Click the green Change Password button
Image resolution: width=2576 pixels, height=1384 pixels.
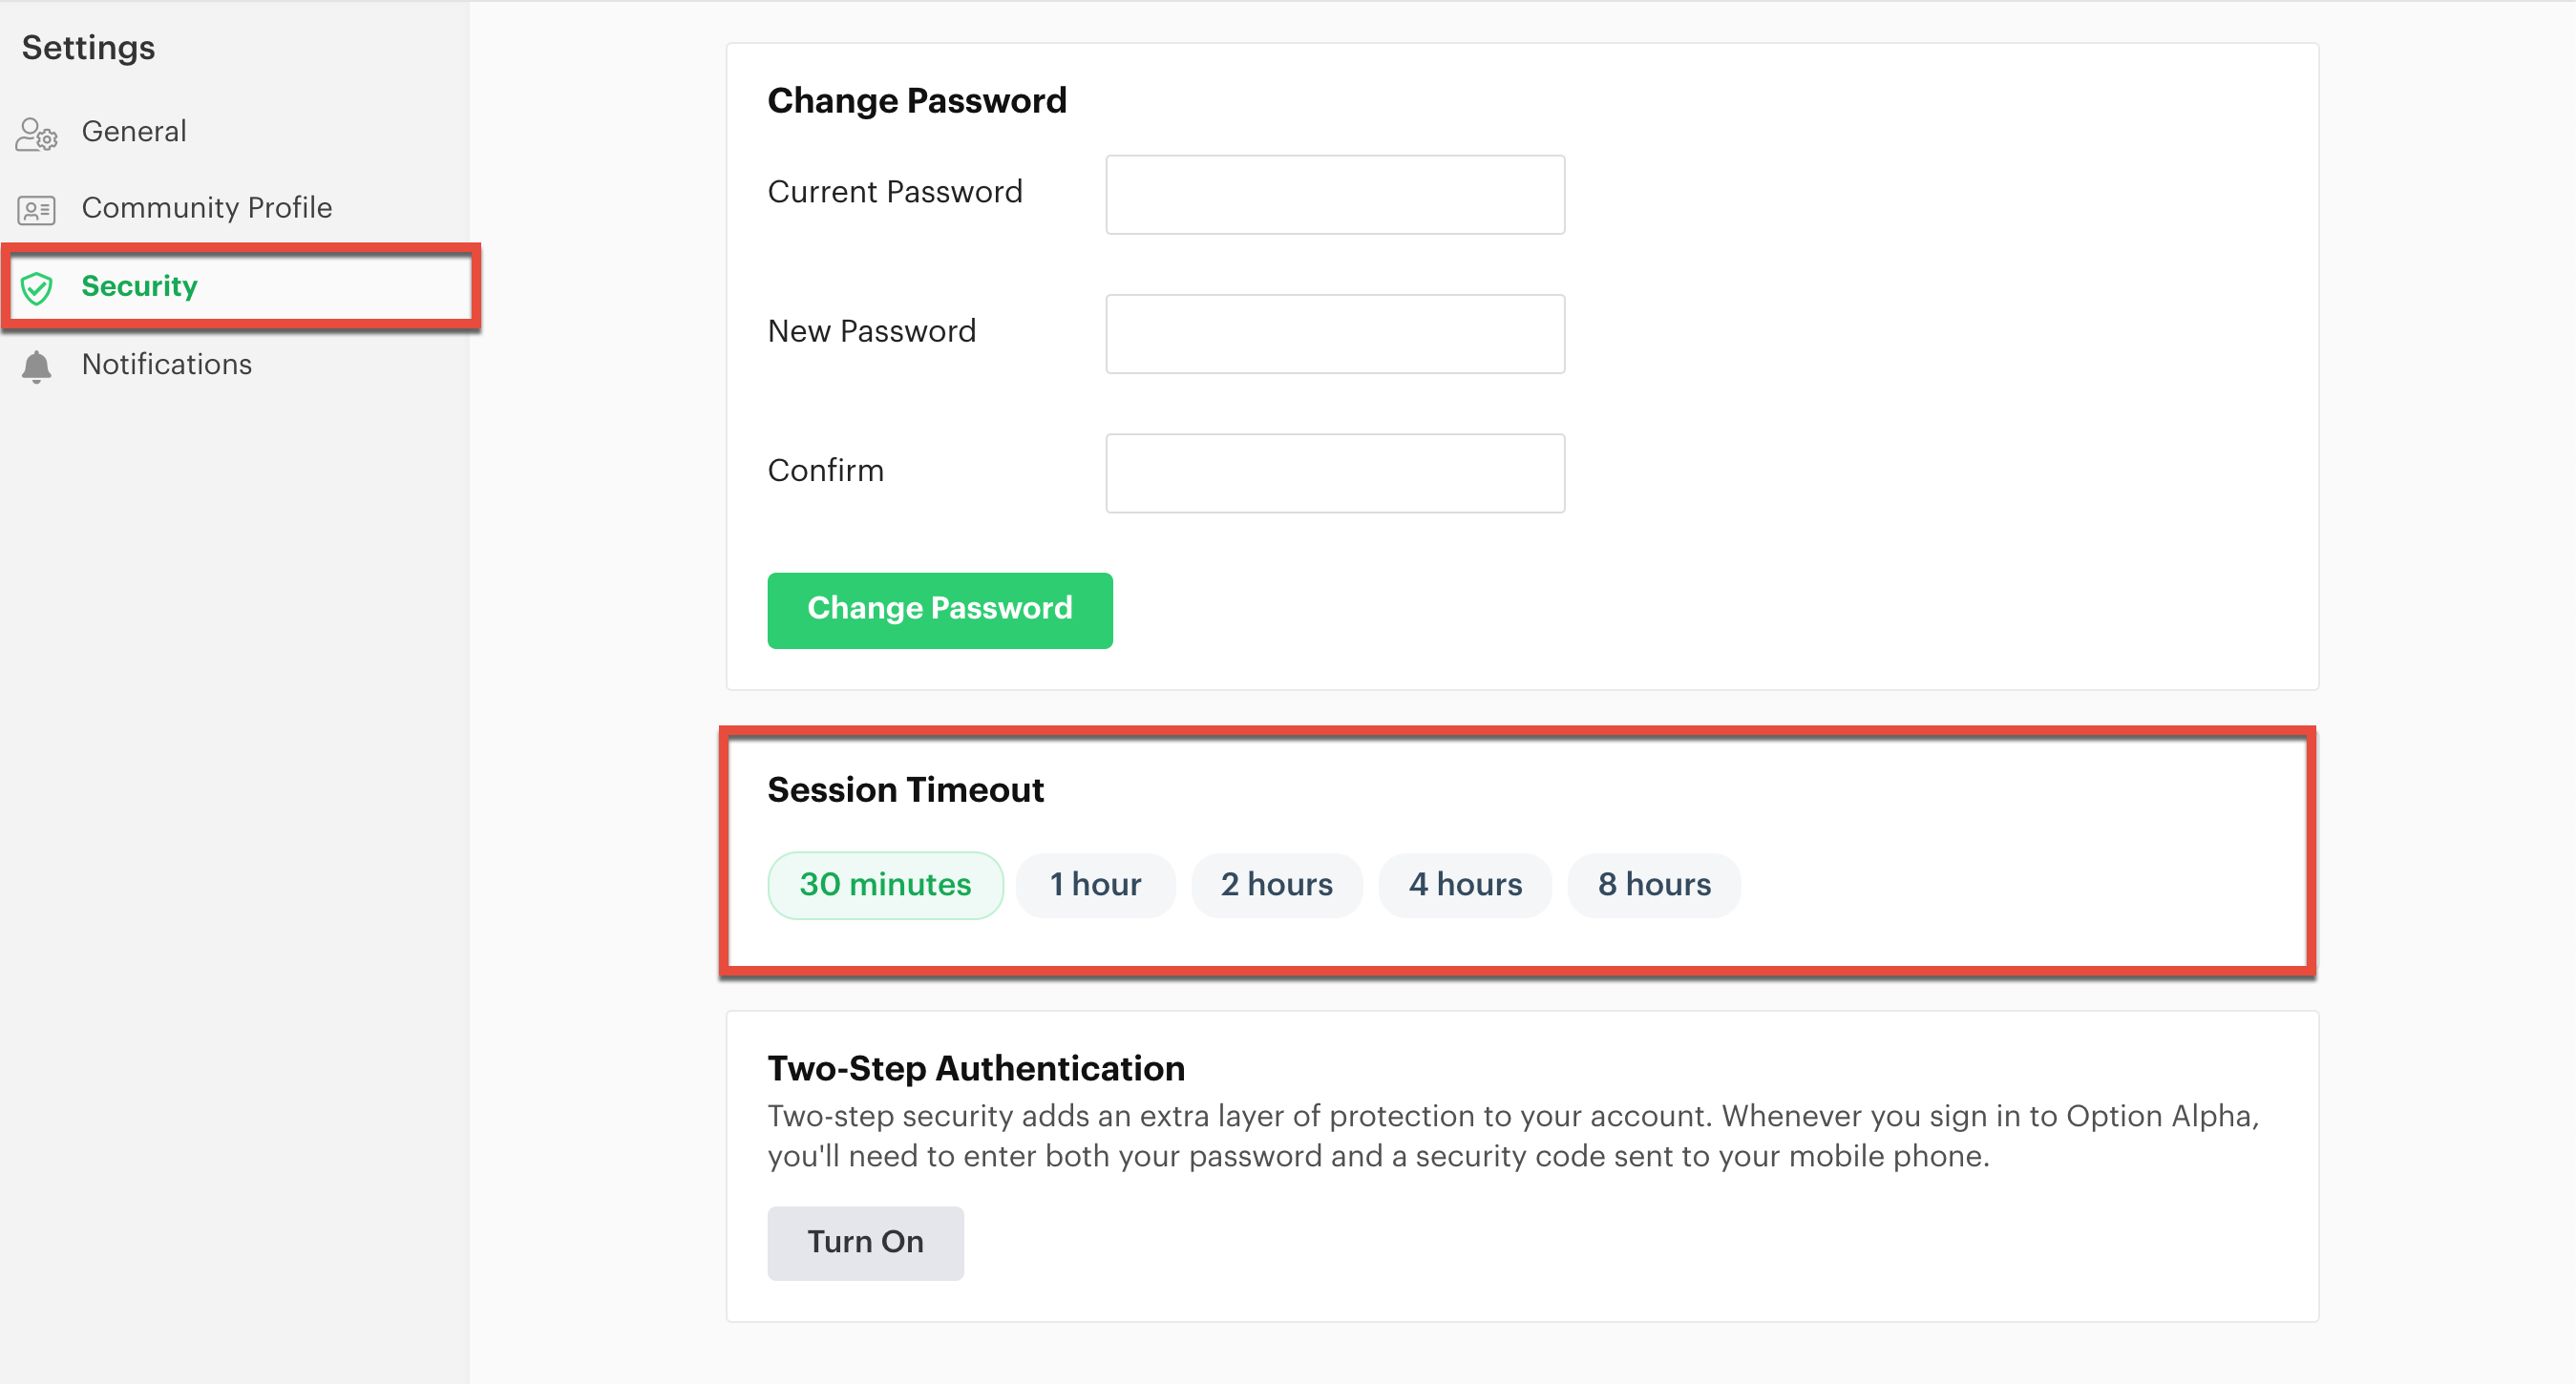940,610
